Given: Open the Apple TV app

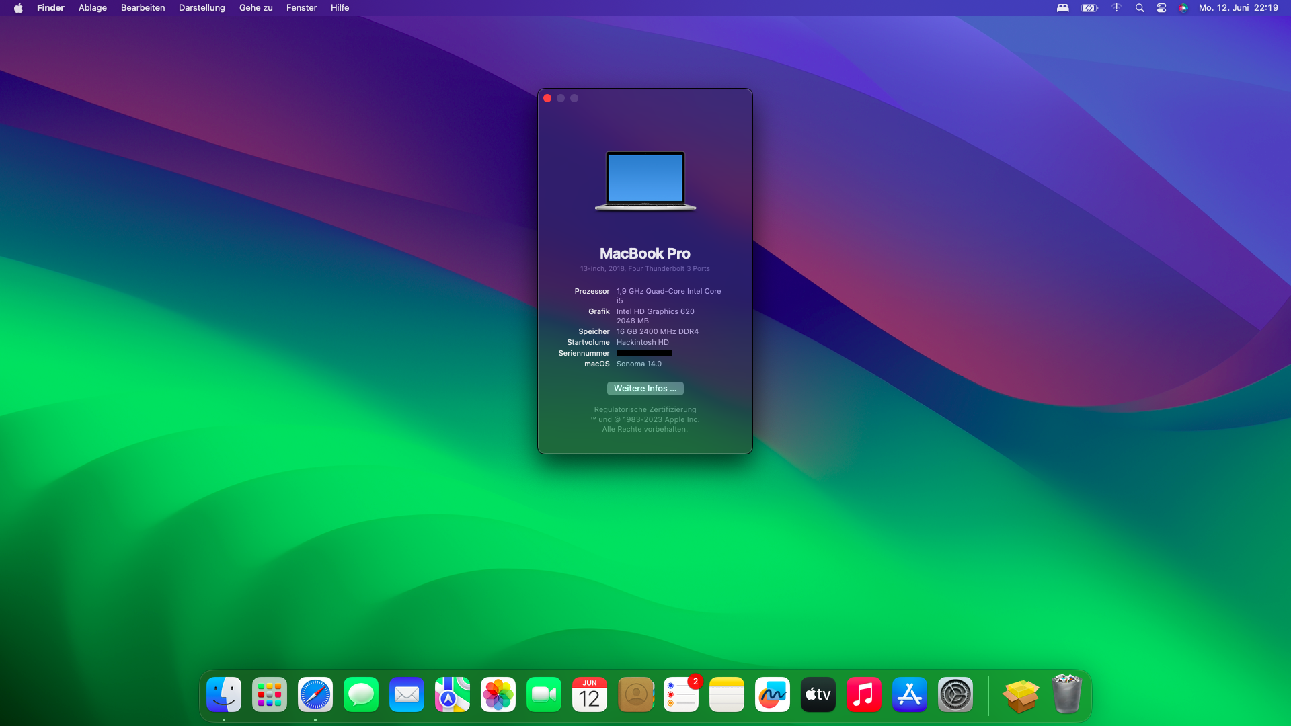Looking at the screenshot, I should point(818,694).
